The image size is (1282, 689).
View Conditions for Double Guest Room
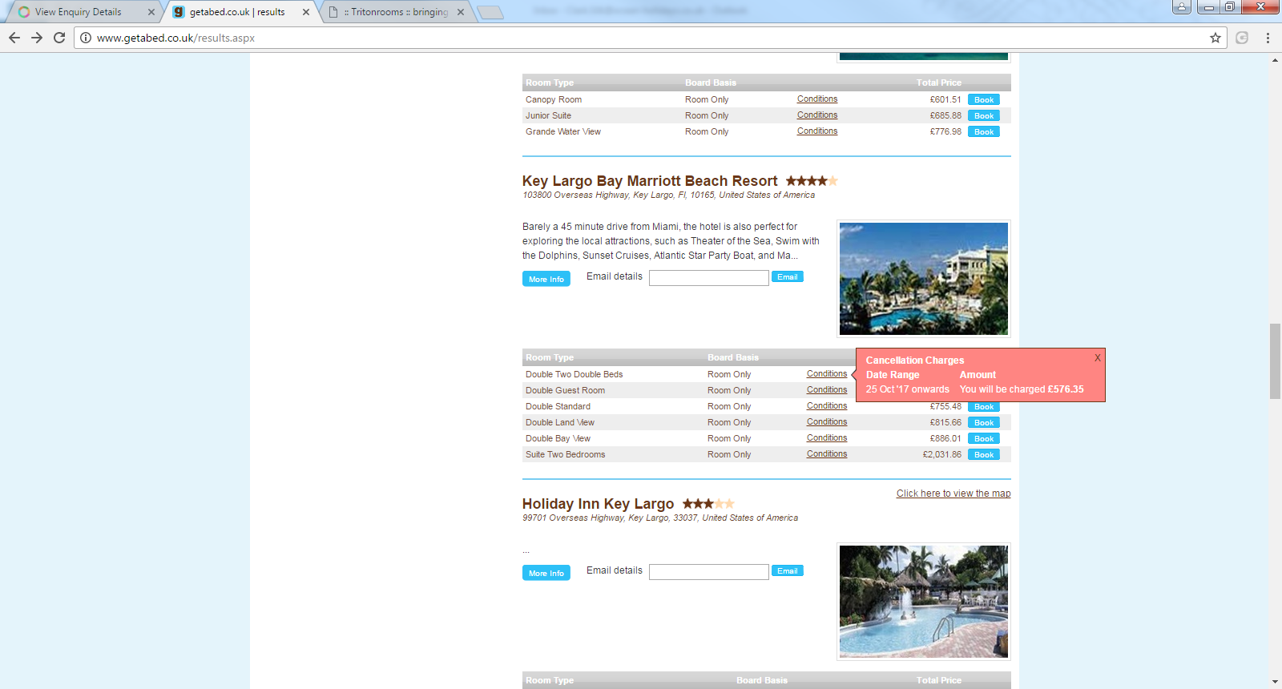pos(827,390)
